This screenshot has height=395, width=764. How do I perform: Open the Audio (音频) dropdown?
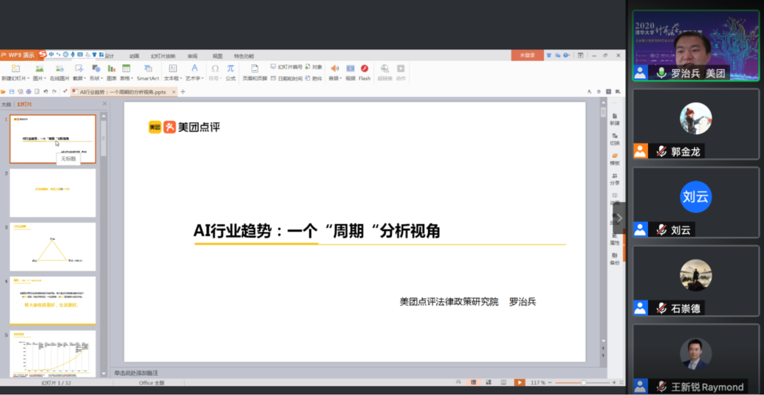[335, 72]
